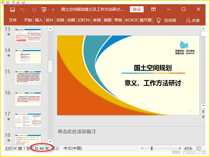This screenshot has width=210, height=157.
Task: Select slide 14 thumbnail
Action: point(28,56)
